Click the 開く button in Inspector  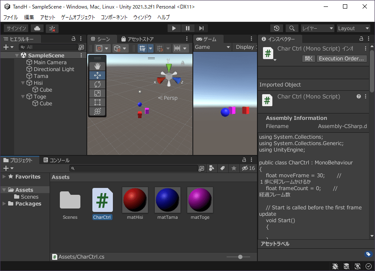309,59
